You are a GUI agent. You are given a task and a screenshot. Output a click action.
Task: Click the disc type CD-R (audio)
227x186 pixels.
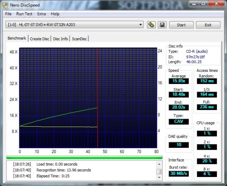click(x=197, y=51)
